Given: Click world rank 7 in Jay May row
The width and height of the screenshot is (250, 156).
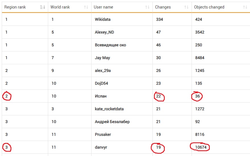Looking at the screenshot, I should click(x=53, y=58).
